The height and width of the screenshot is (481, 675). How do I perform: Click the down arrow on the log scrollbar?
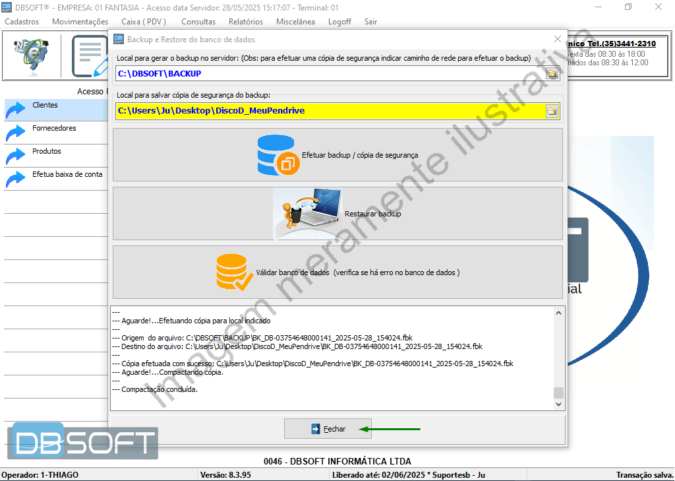559,403
